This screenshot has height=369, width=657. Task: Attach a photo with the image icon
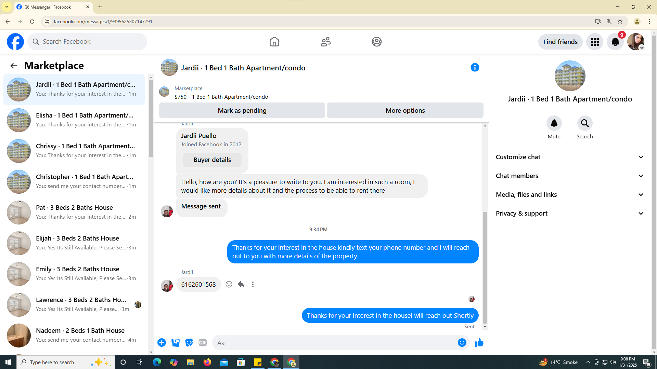coord(176,343)
